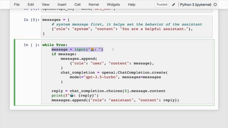The image size is (228, 128).
Task: Click the "gpt-3.5-turbo" model string
Action: [100, 77]
